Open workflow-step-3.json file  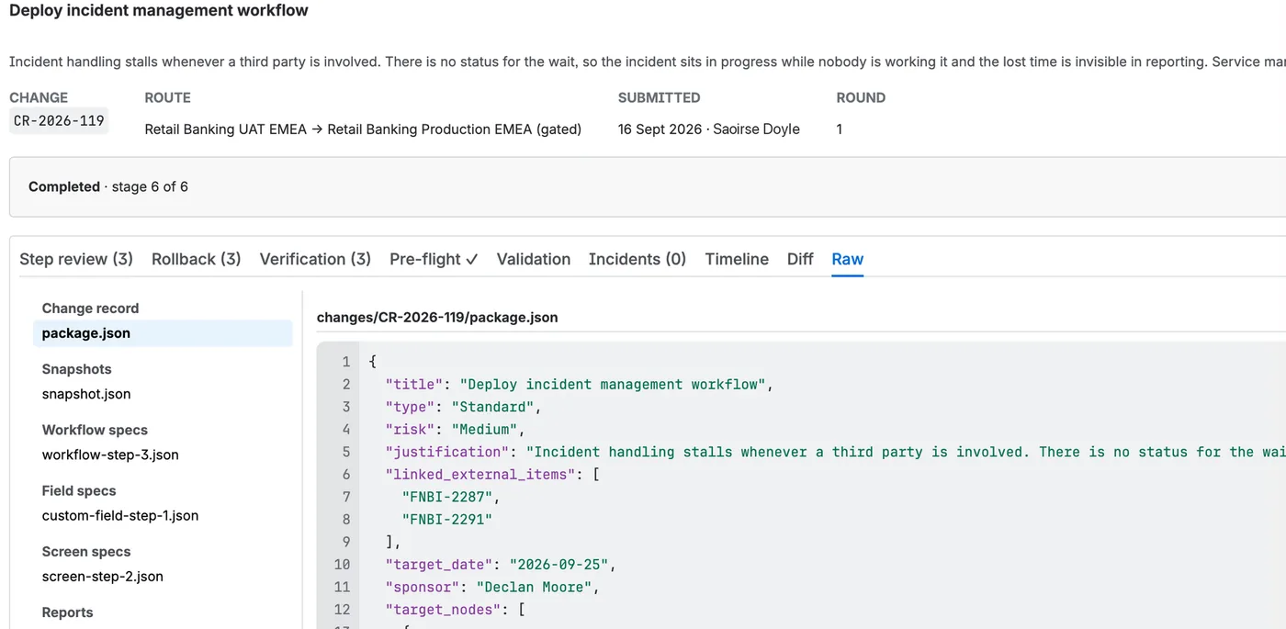(110, 455)
